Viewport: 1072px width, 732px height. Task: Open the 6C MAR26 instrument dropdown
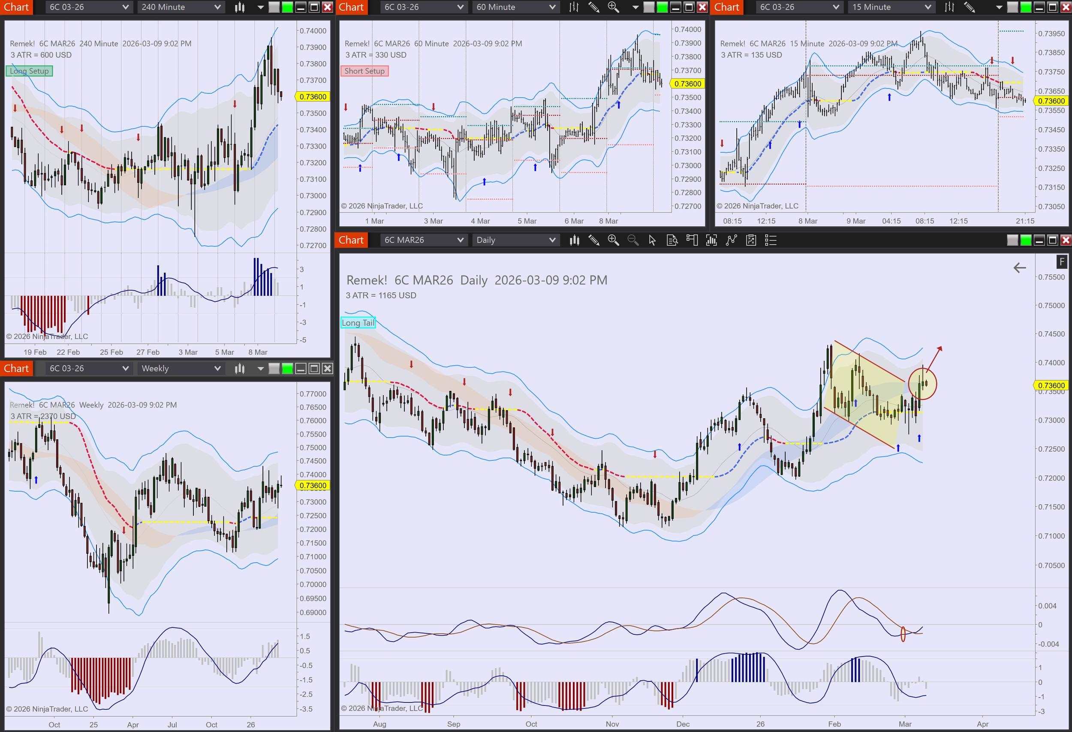pos(423,240)
